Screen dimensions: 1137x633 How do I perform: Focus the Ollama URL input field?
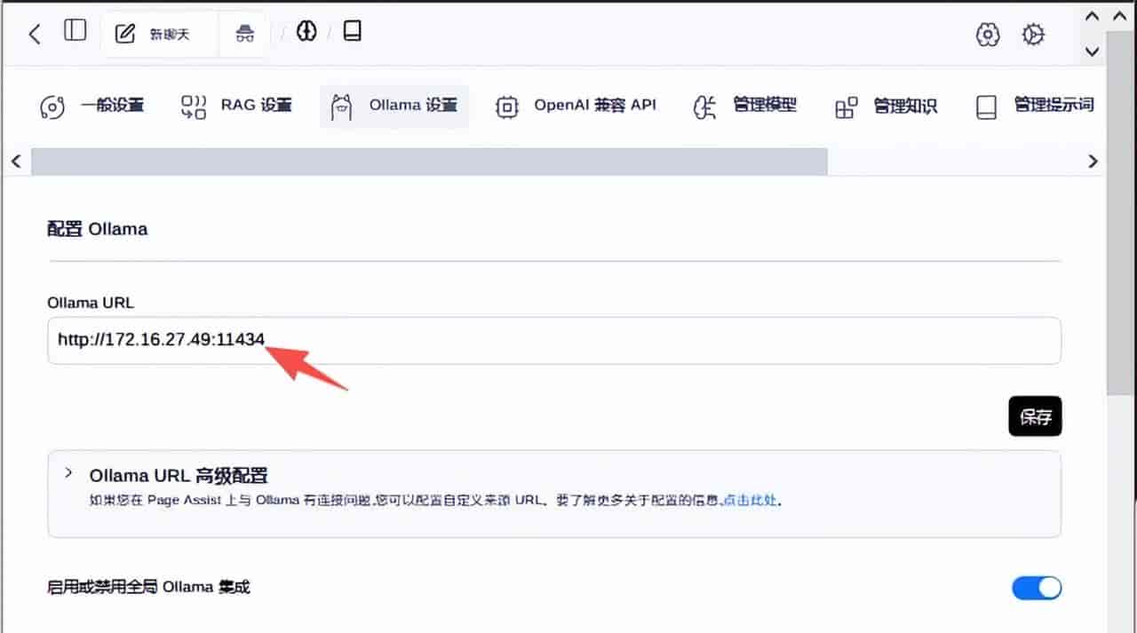[x=554, y=340]
